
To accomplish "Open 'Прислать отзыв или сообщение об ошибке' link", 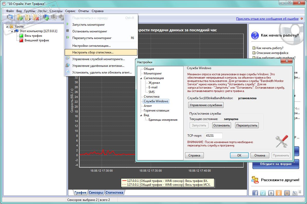I will pos(267,19).
